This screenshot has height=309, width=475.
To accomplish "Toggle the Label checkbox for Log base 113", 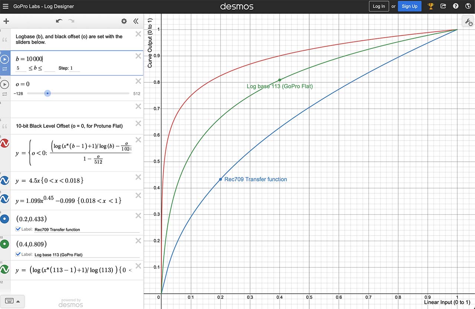I will tap(18, 254).
